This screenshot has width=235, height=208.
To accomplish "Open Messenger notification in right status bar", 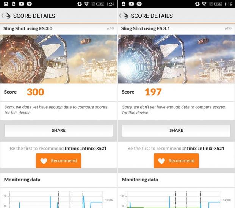I will coord(139,4).
